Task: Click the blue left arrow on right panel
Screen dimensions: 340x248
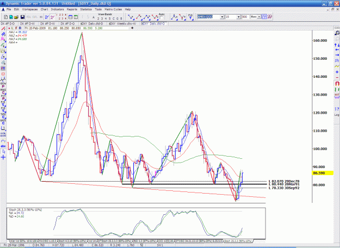Action: 337,50
